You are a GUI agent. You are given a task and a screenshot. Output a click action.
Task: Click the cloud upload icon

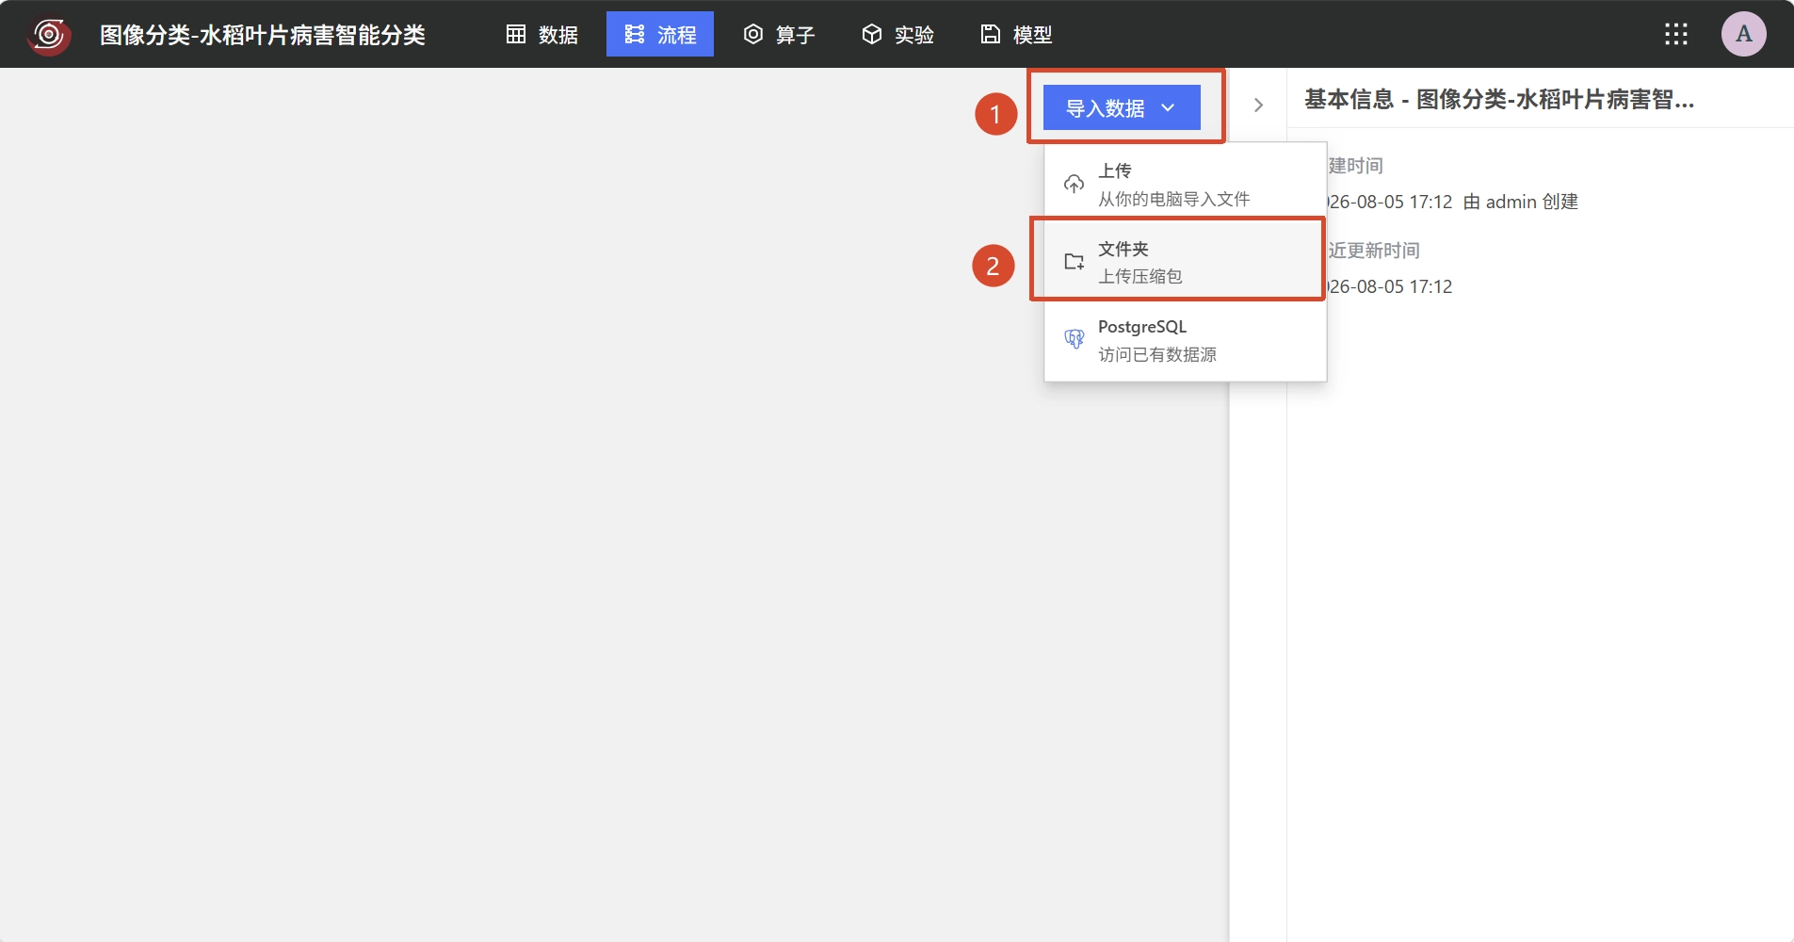click(x=1074, y=184)
